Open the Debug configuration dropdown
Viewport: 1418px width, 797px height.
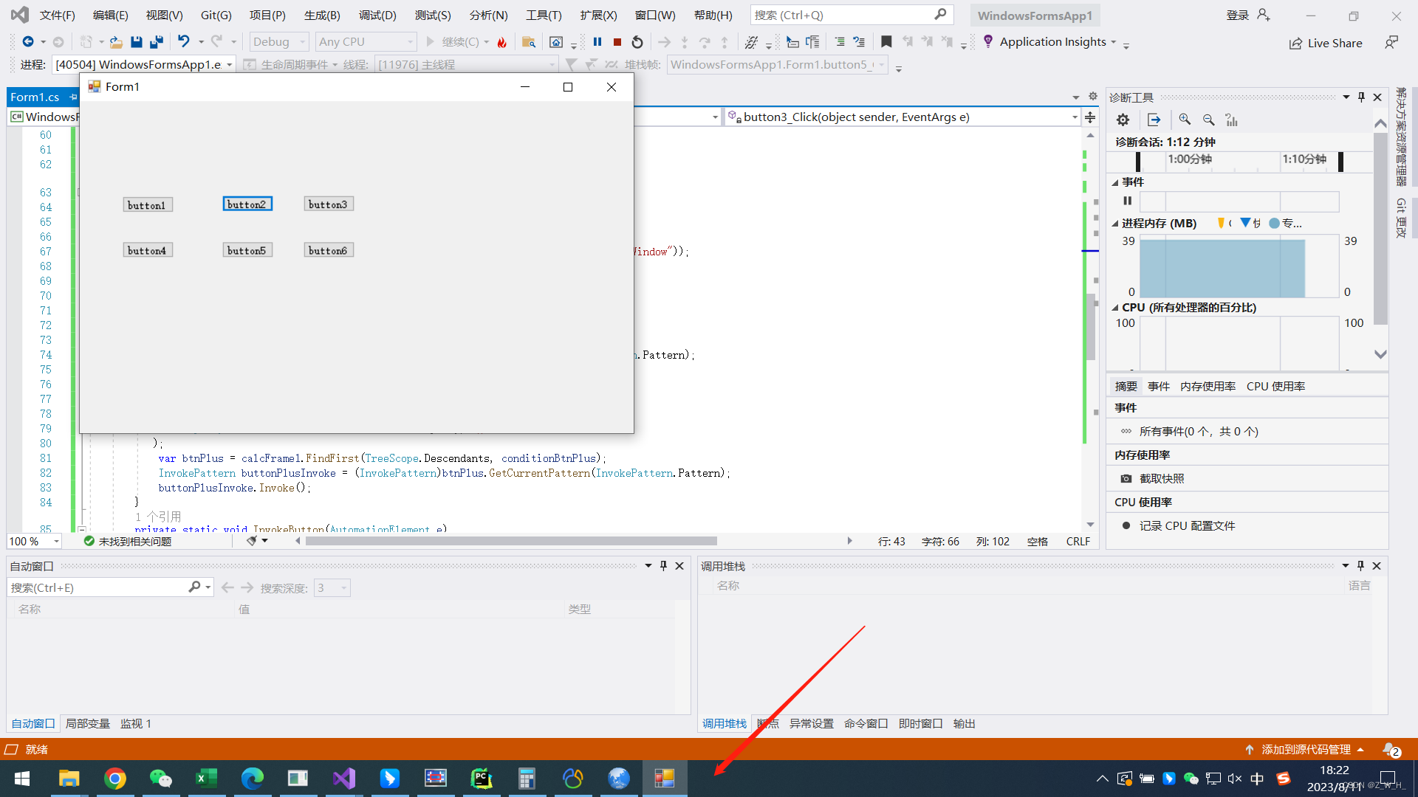pos(279,42)
